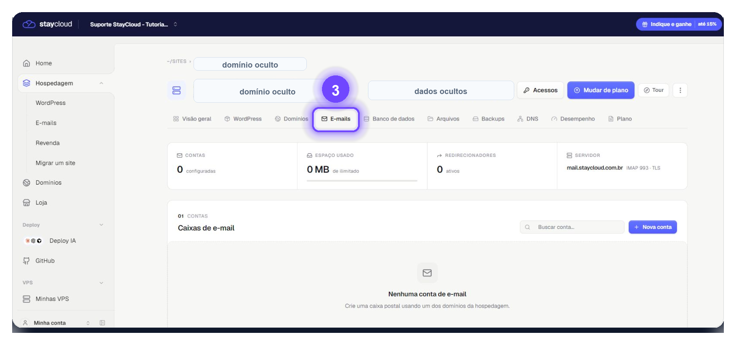736x345 pixels.
Task: Switch to the Arquivos tab
Action: (x=443, y=119)
